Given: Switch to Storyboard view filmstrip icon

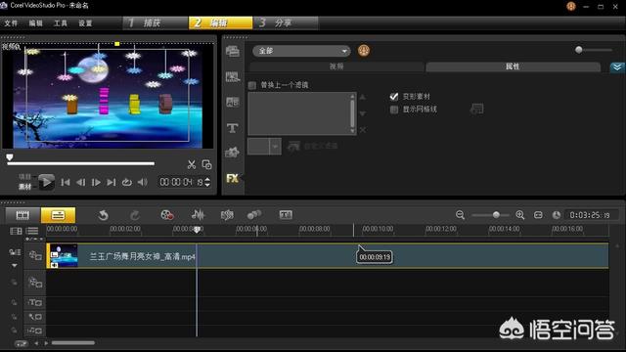Looking at the screenshot, I should (22, 215).
